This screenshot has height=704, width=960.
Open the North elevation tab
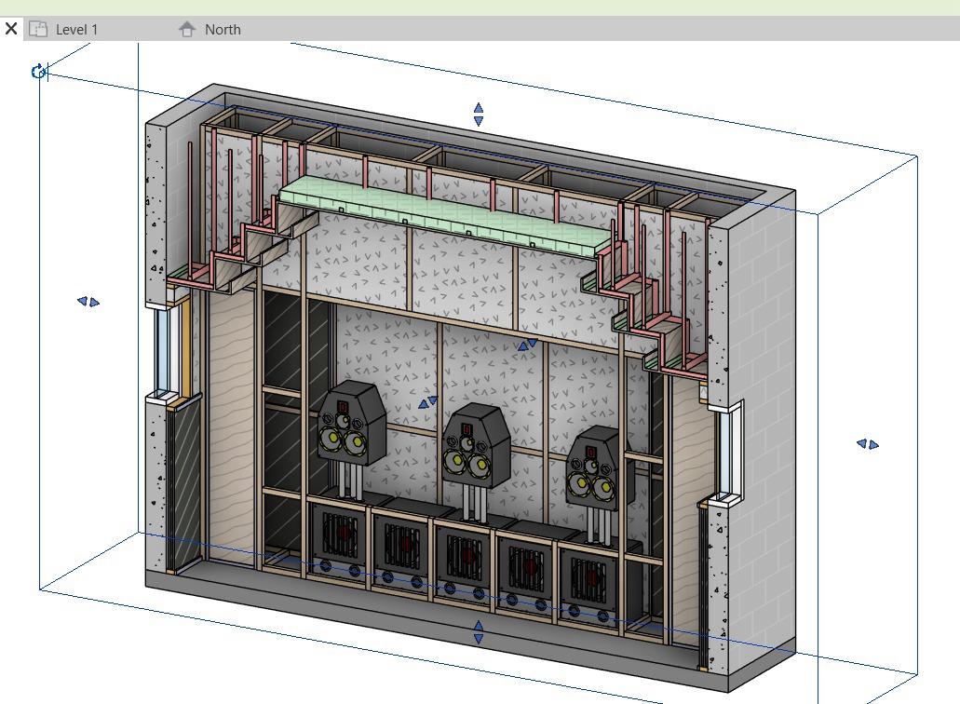[x=223, y=30]
